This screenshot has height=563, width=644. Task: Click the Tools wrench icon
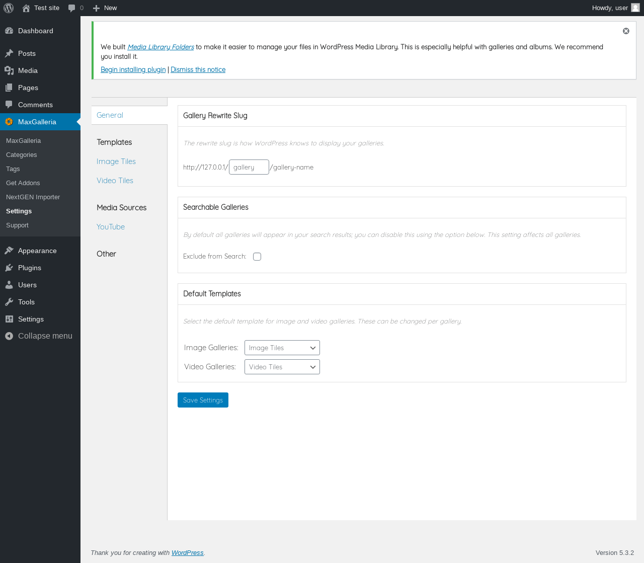9,302
